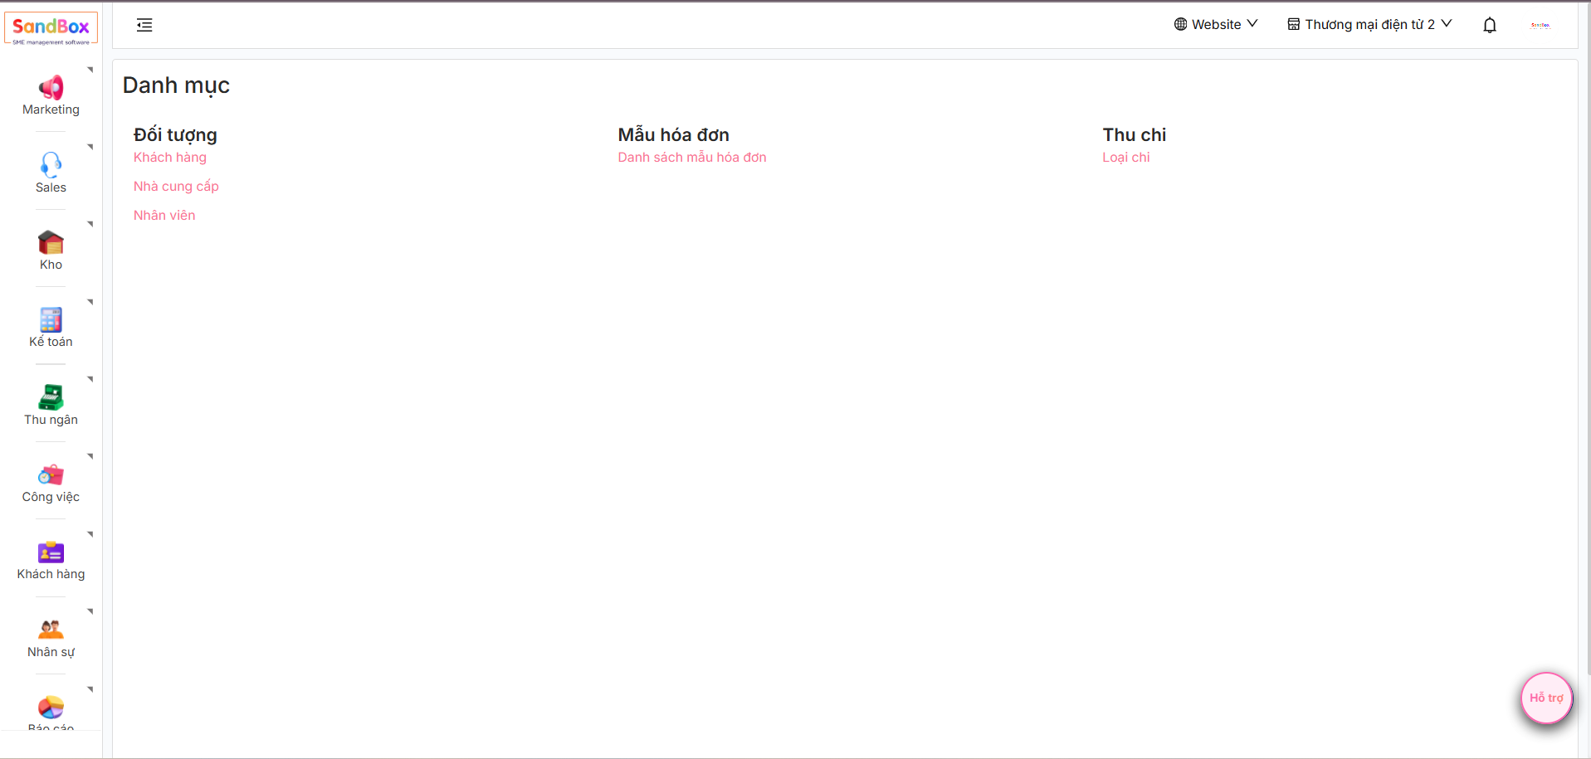The width and height of the screenshot is (1591, 759).
Task: Expand the Marketing submenu arrow
Action: [x=90, y=71]
